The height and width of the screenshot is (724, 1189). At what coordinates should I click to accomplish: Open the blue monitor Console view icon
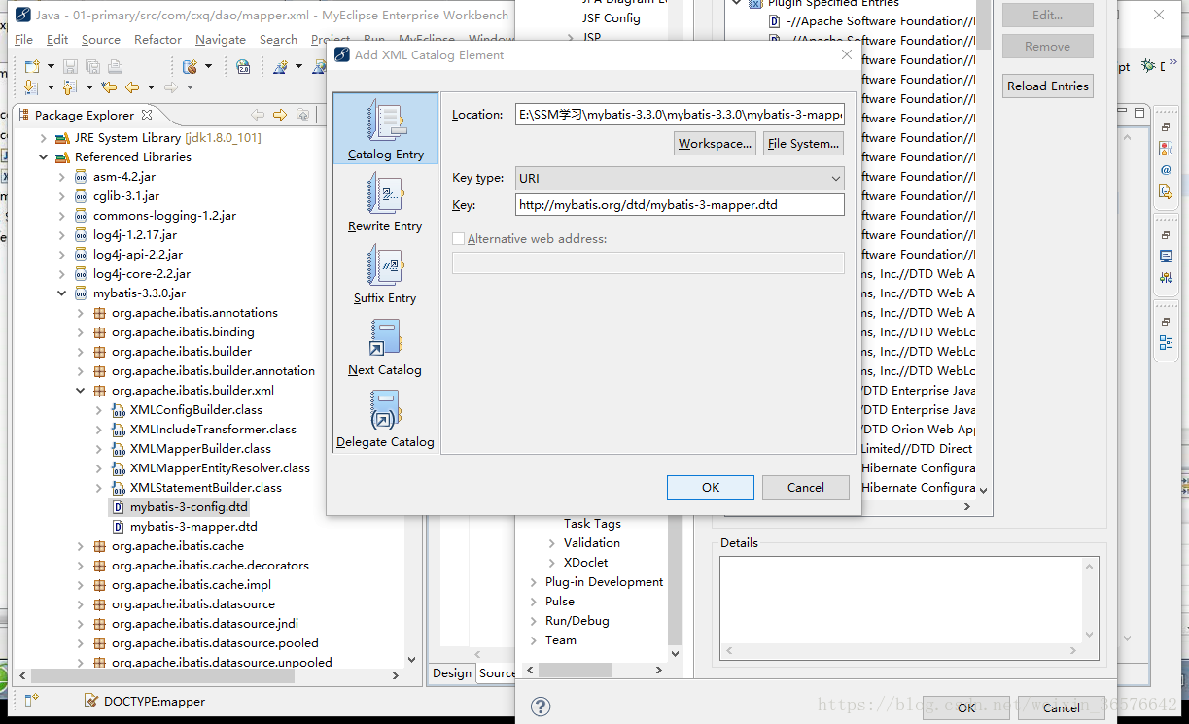[x=1166, y=257]
